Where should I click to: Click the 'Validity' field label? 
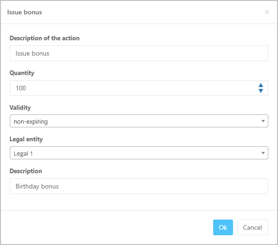pos(20,107)
